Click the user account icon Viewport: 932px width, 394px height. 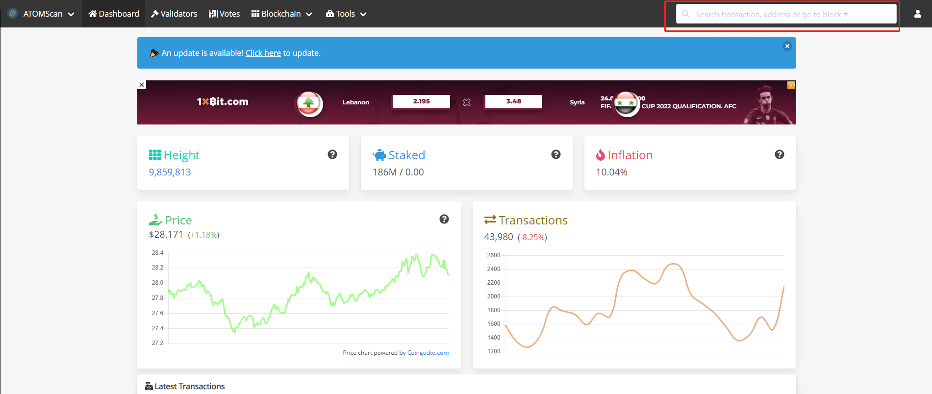(x=917, y=14)
